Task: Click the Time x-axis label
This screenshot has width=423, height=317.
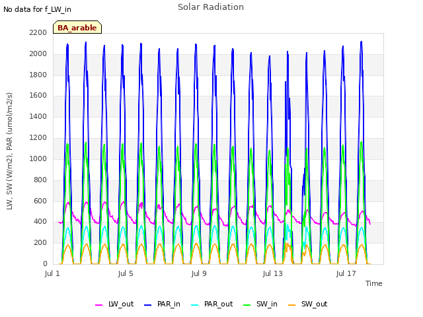Action: pyautogui.click(x=374, y=283)
